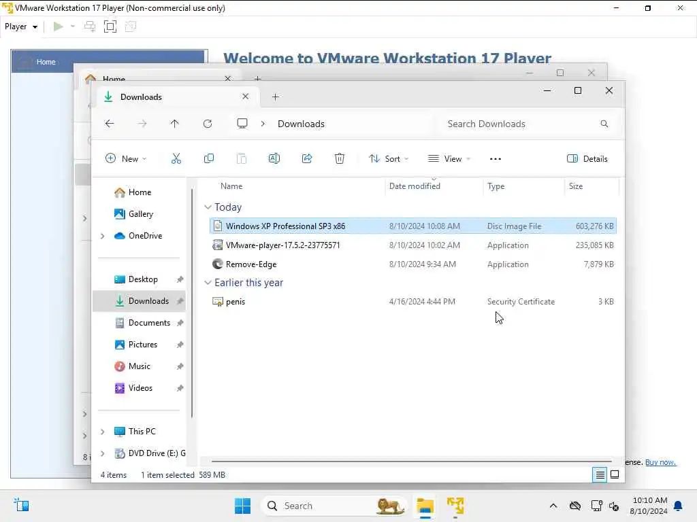
Task: Click the Share icon in Explorer toolbar
Action: tap(307, 158)
